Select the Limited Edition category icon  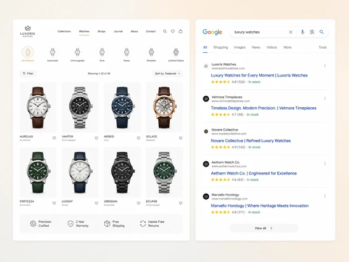click(176, 52)
